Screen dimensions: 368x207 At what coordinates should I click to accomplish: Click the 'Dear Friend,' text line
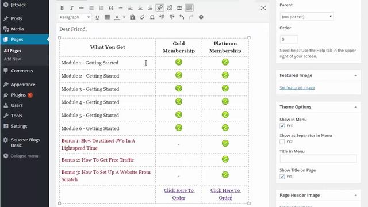point(73,29)
